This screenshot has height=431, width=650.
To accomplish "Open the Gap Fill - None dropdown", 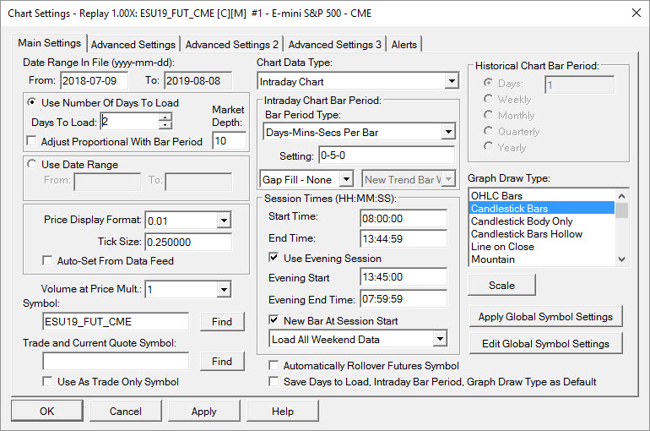I will (346, 179).
